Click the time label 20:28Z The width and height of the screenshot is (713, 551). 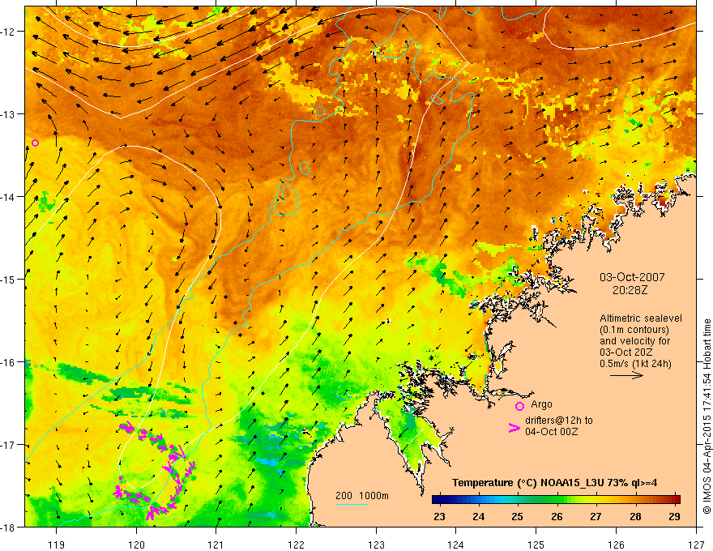[x=630, y=289]
